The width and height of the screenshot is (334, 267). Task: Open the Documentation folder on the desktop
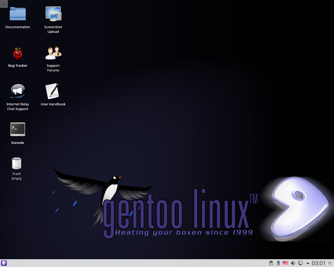pos(17,14)
